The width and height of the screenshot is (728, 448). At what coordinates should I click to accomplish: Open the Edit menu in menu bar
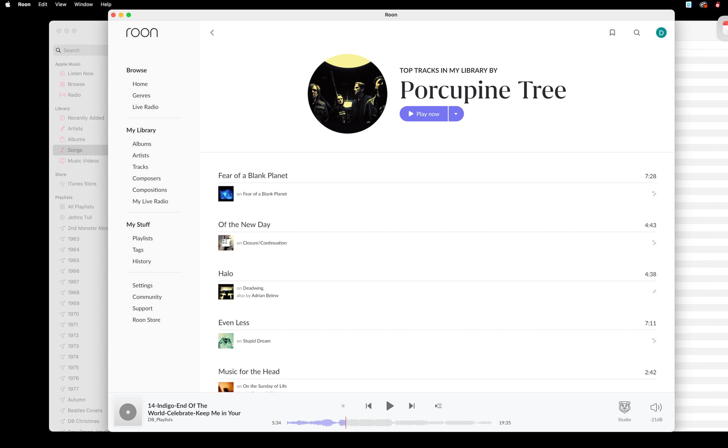(43, 5)
